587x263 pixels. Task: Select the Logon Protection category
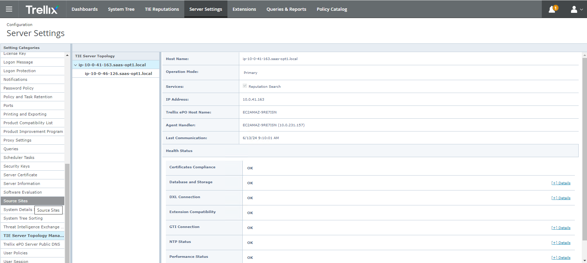click(32, 71)
